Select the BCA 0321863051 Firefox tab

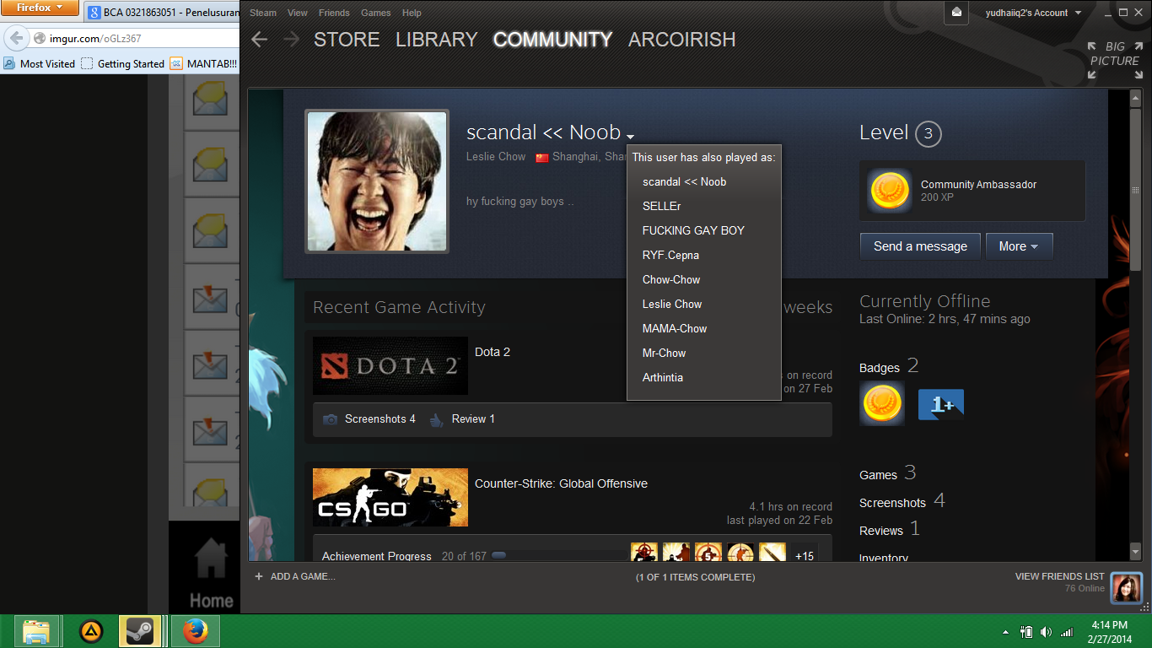pos(162,13)
